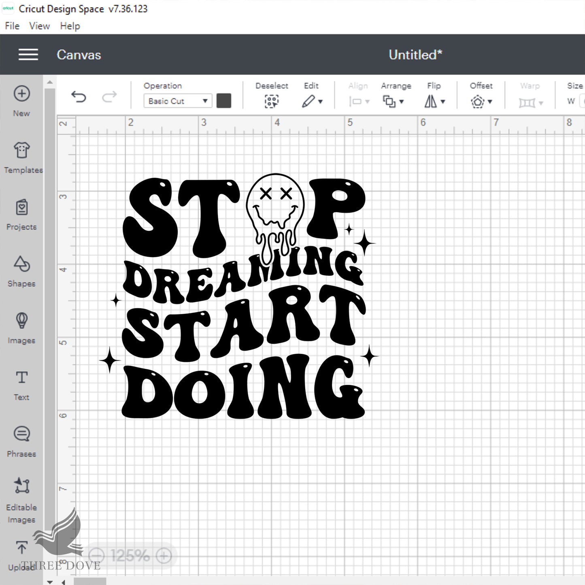This screenshot has width=585, height=585.
Task: Select the melting smiley face graphic
Action: tap(275, 219)
